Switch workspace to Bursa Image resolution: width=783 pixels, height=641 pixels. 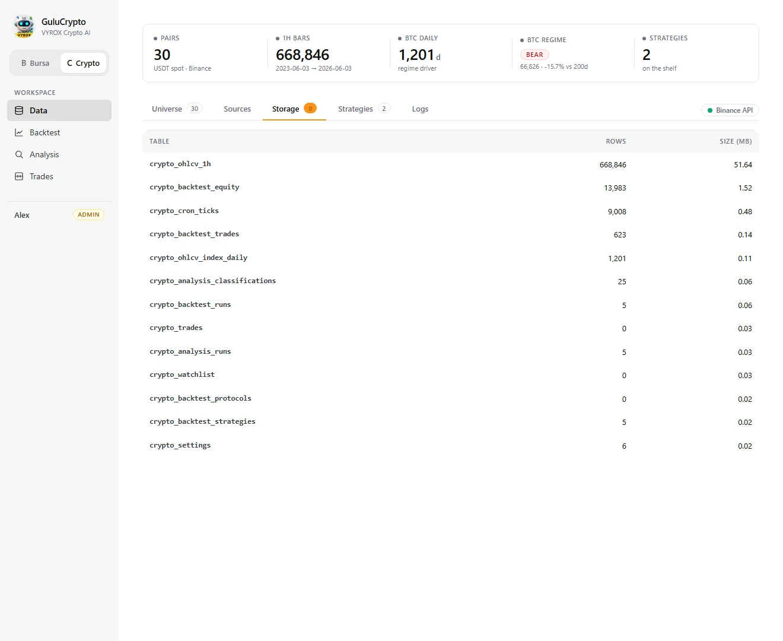click(36, 63)
